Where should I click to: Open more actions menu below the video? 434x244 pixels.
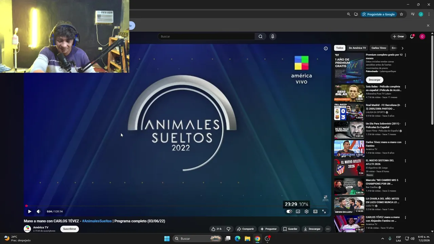[328, 229]
